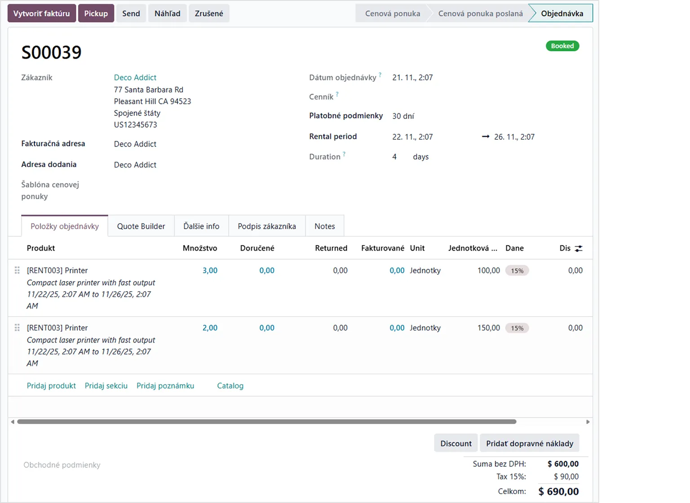Grab the drag handle of first Printer line
The image size is (690, 503).
[17, 270]
